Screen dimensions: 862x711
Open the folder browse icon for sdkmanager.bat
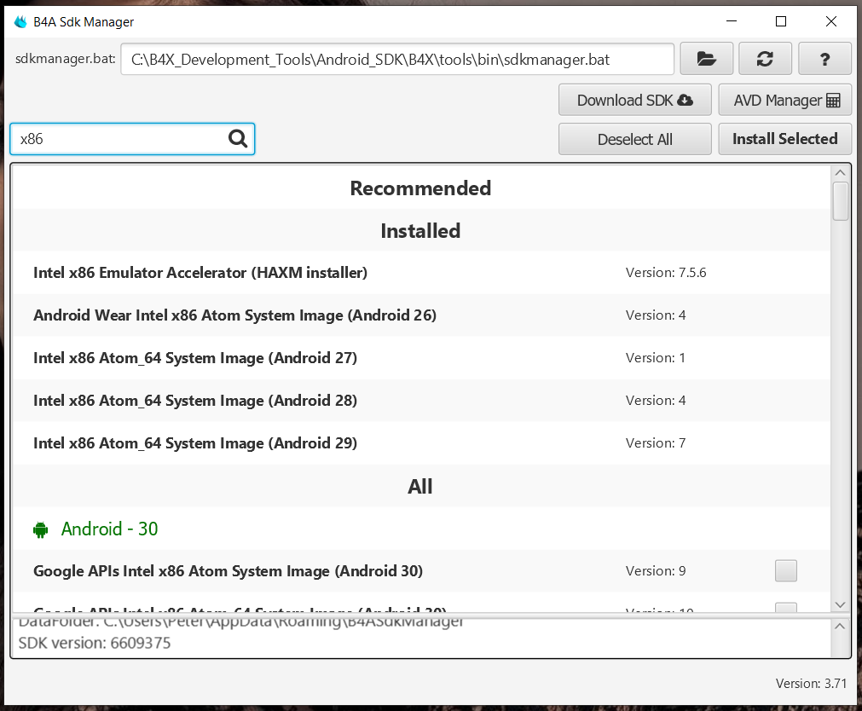click(707, 59)
